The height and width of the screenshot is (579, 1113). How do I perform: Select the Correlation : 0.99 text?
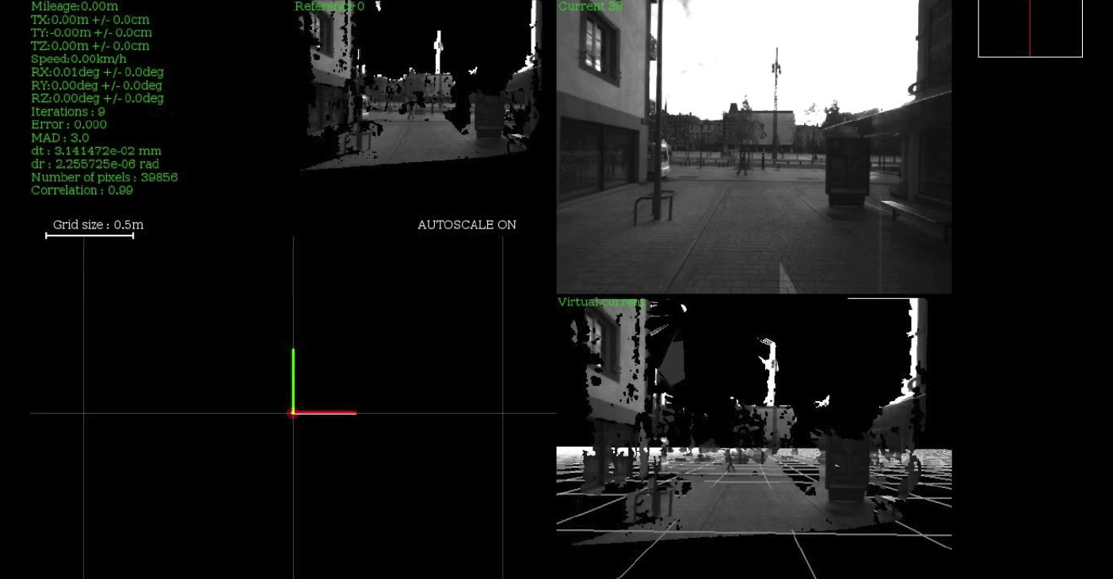point(82,190)
